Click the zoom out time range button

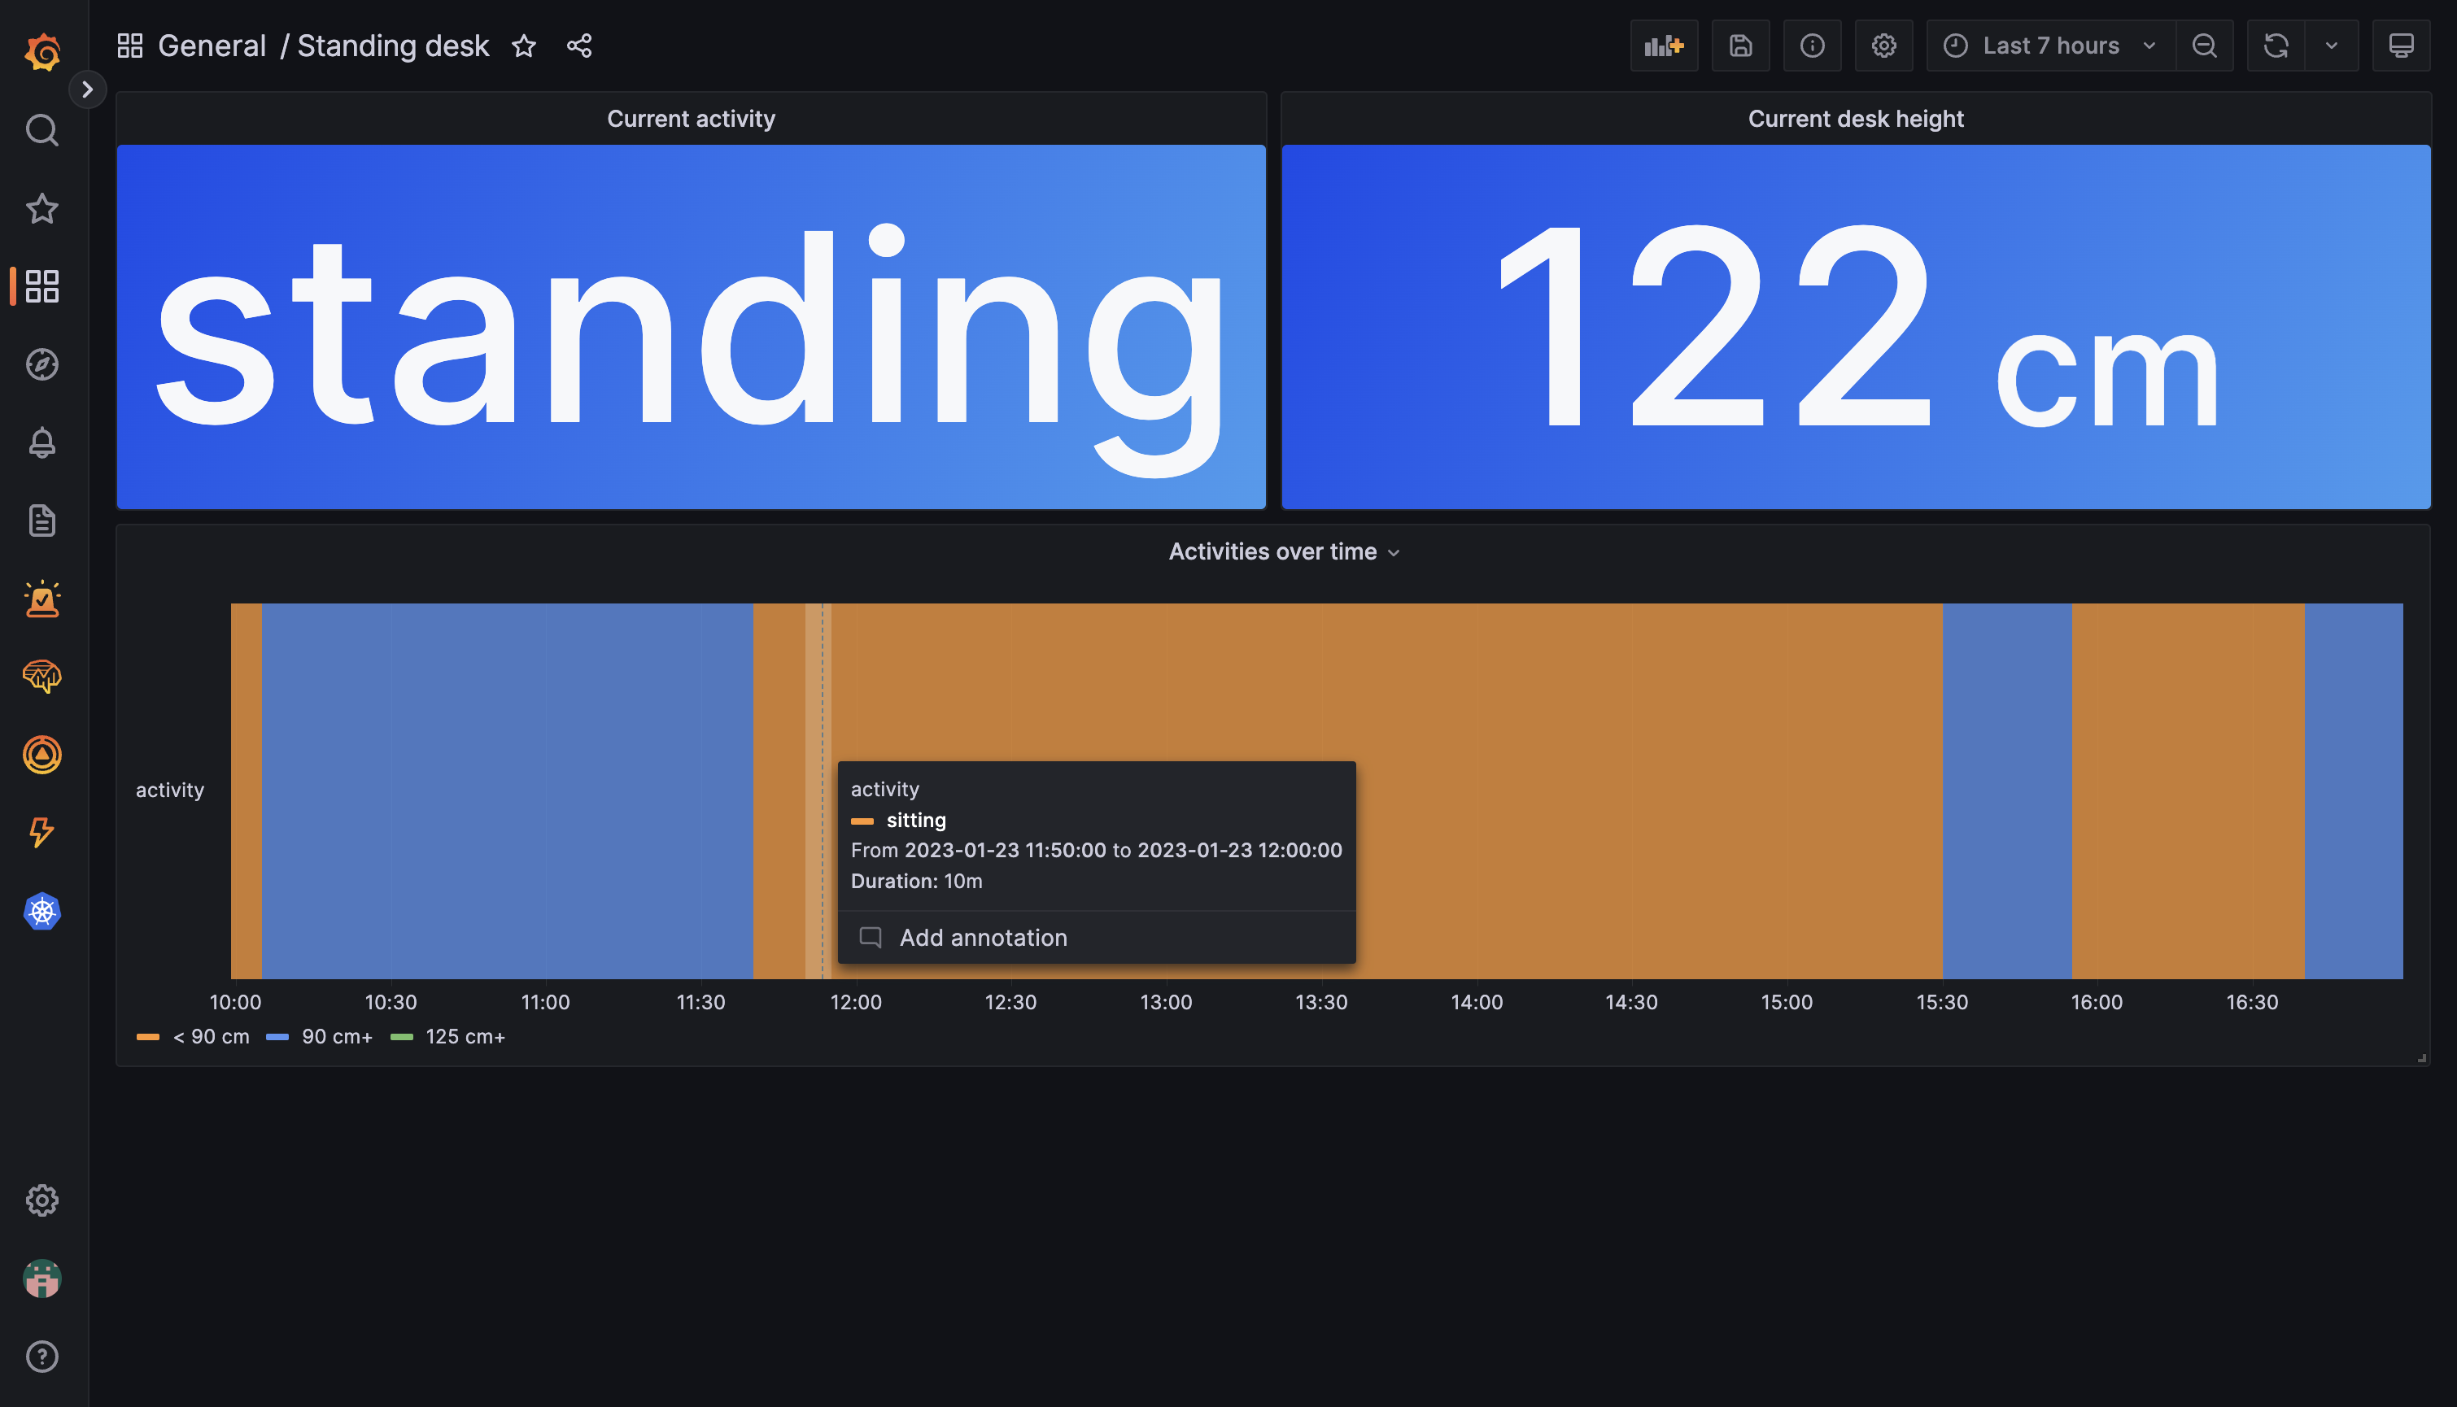coord(2204,46)
